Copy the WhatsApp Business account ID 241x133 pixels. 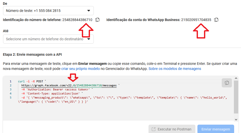[216, 20]
